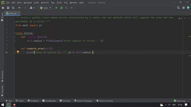Open the Navigate menu

28,3
